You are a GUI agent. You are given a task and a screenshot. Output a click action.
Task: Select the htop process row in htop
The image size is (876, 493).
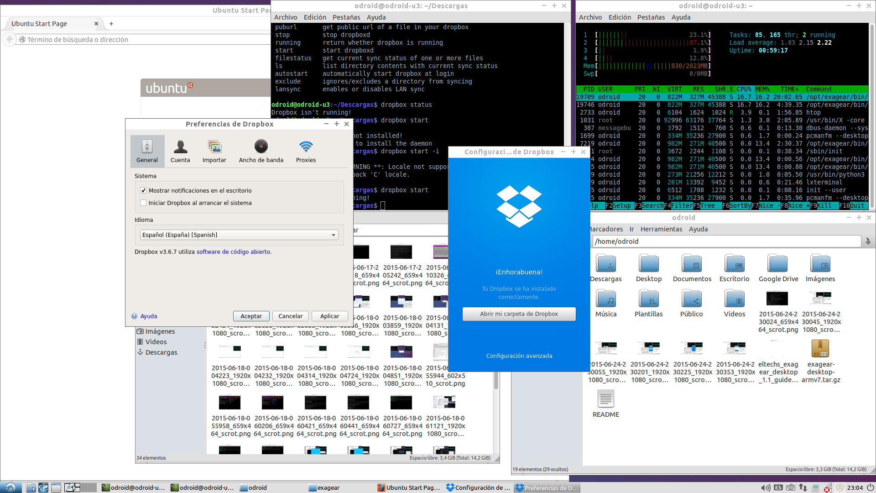click(x=722, y=112)
